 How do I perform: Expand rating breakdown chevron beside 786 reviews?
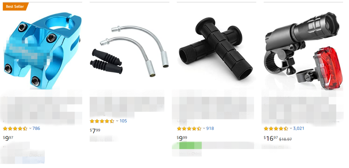(30, 128)
